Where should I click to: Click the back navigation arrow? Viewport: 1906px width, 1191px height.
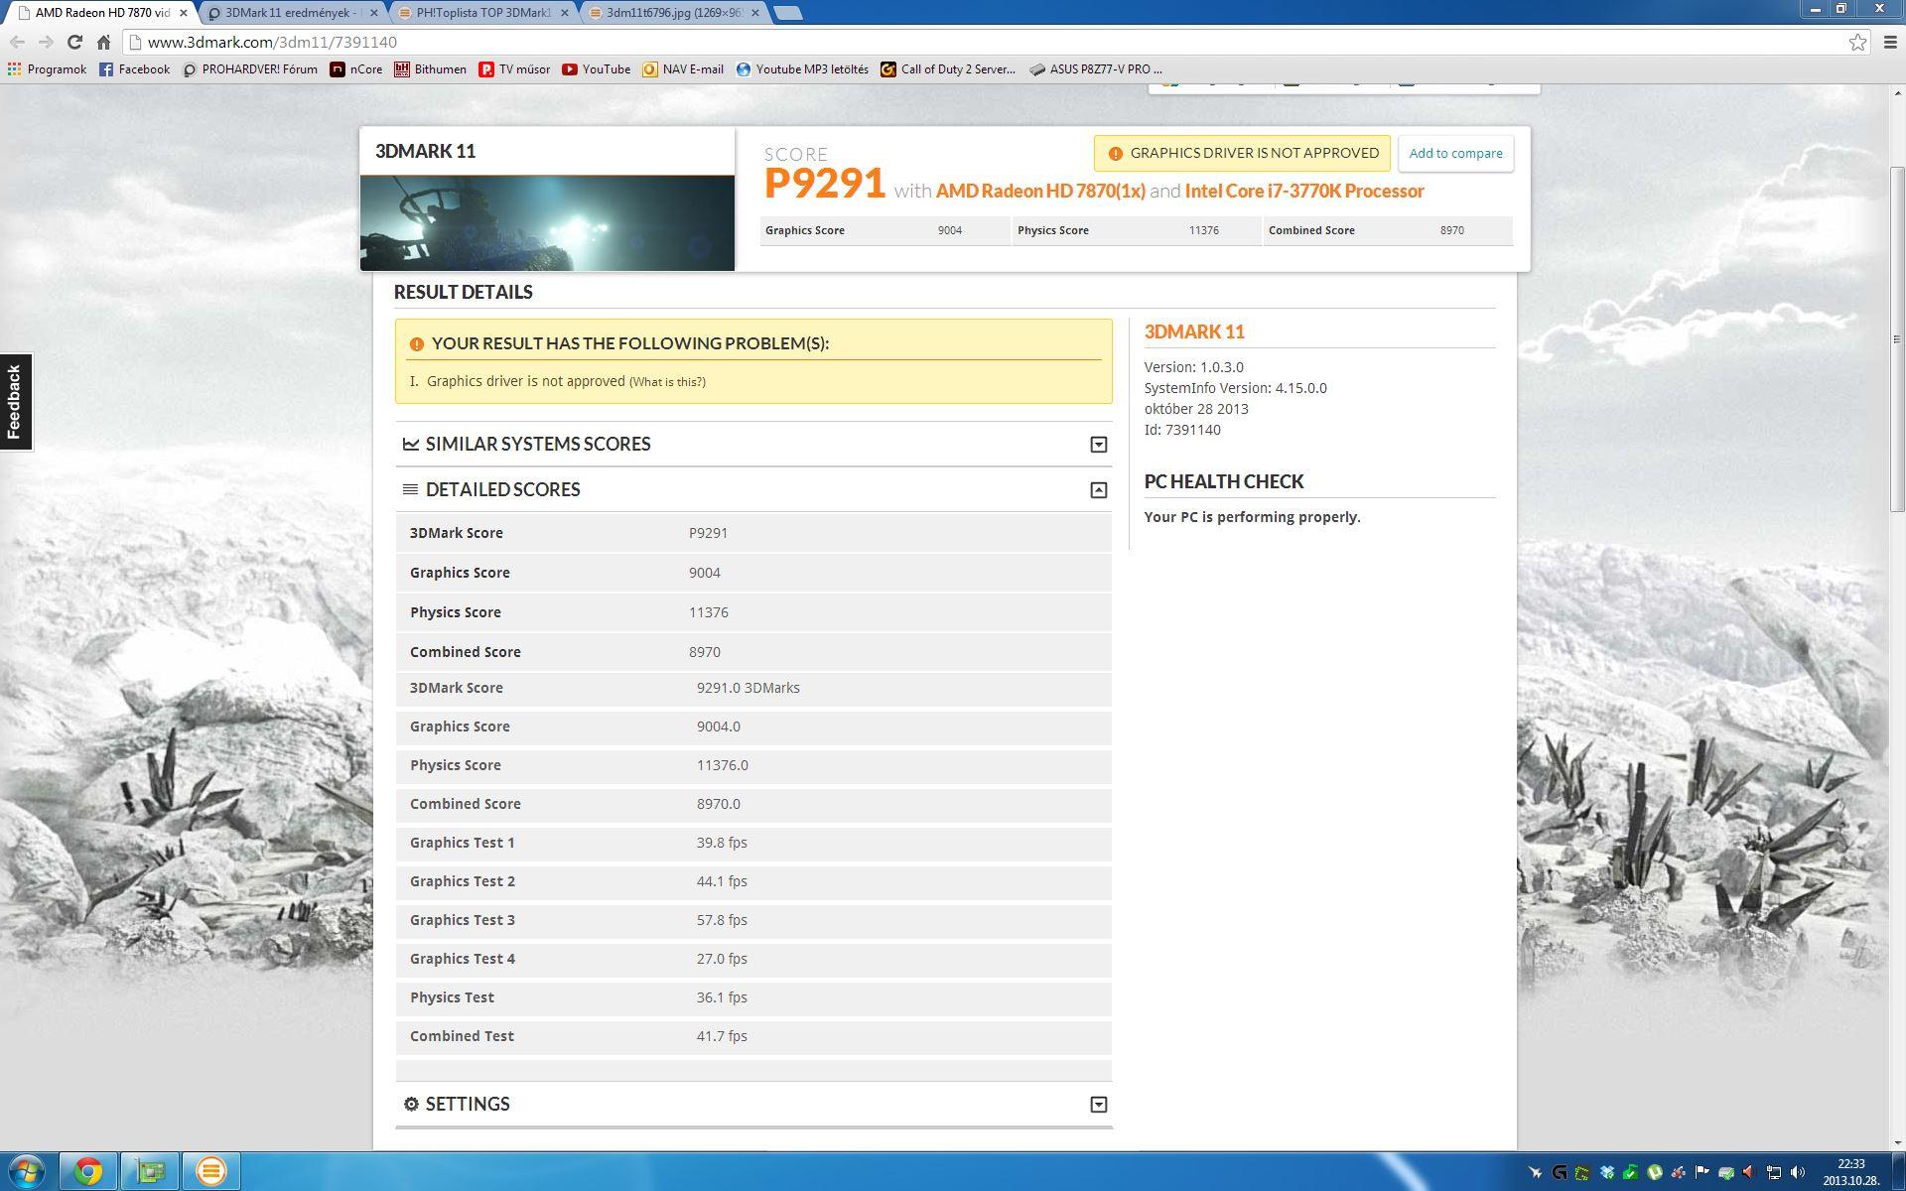[x=17, y=42]
